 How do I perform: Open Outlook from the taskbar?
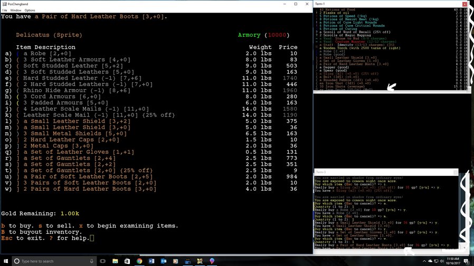click(164, 261)
